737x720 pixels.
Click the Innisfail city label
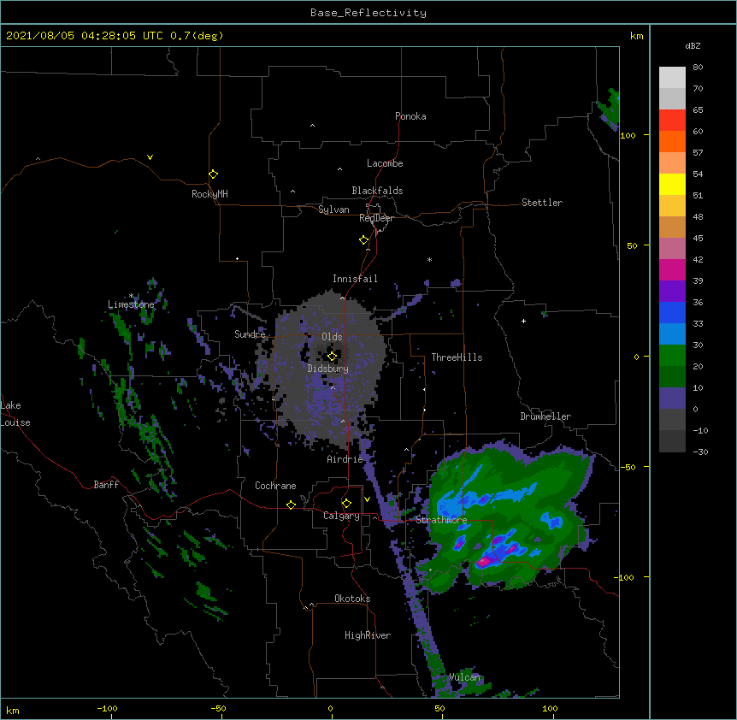355,279
